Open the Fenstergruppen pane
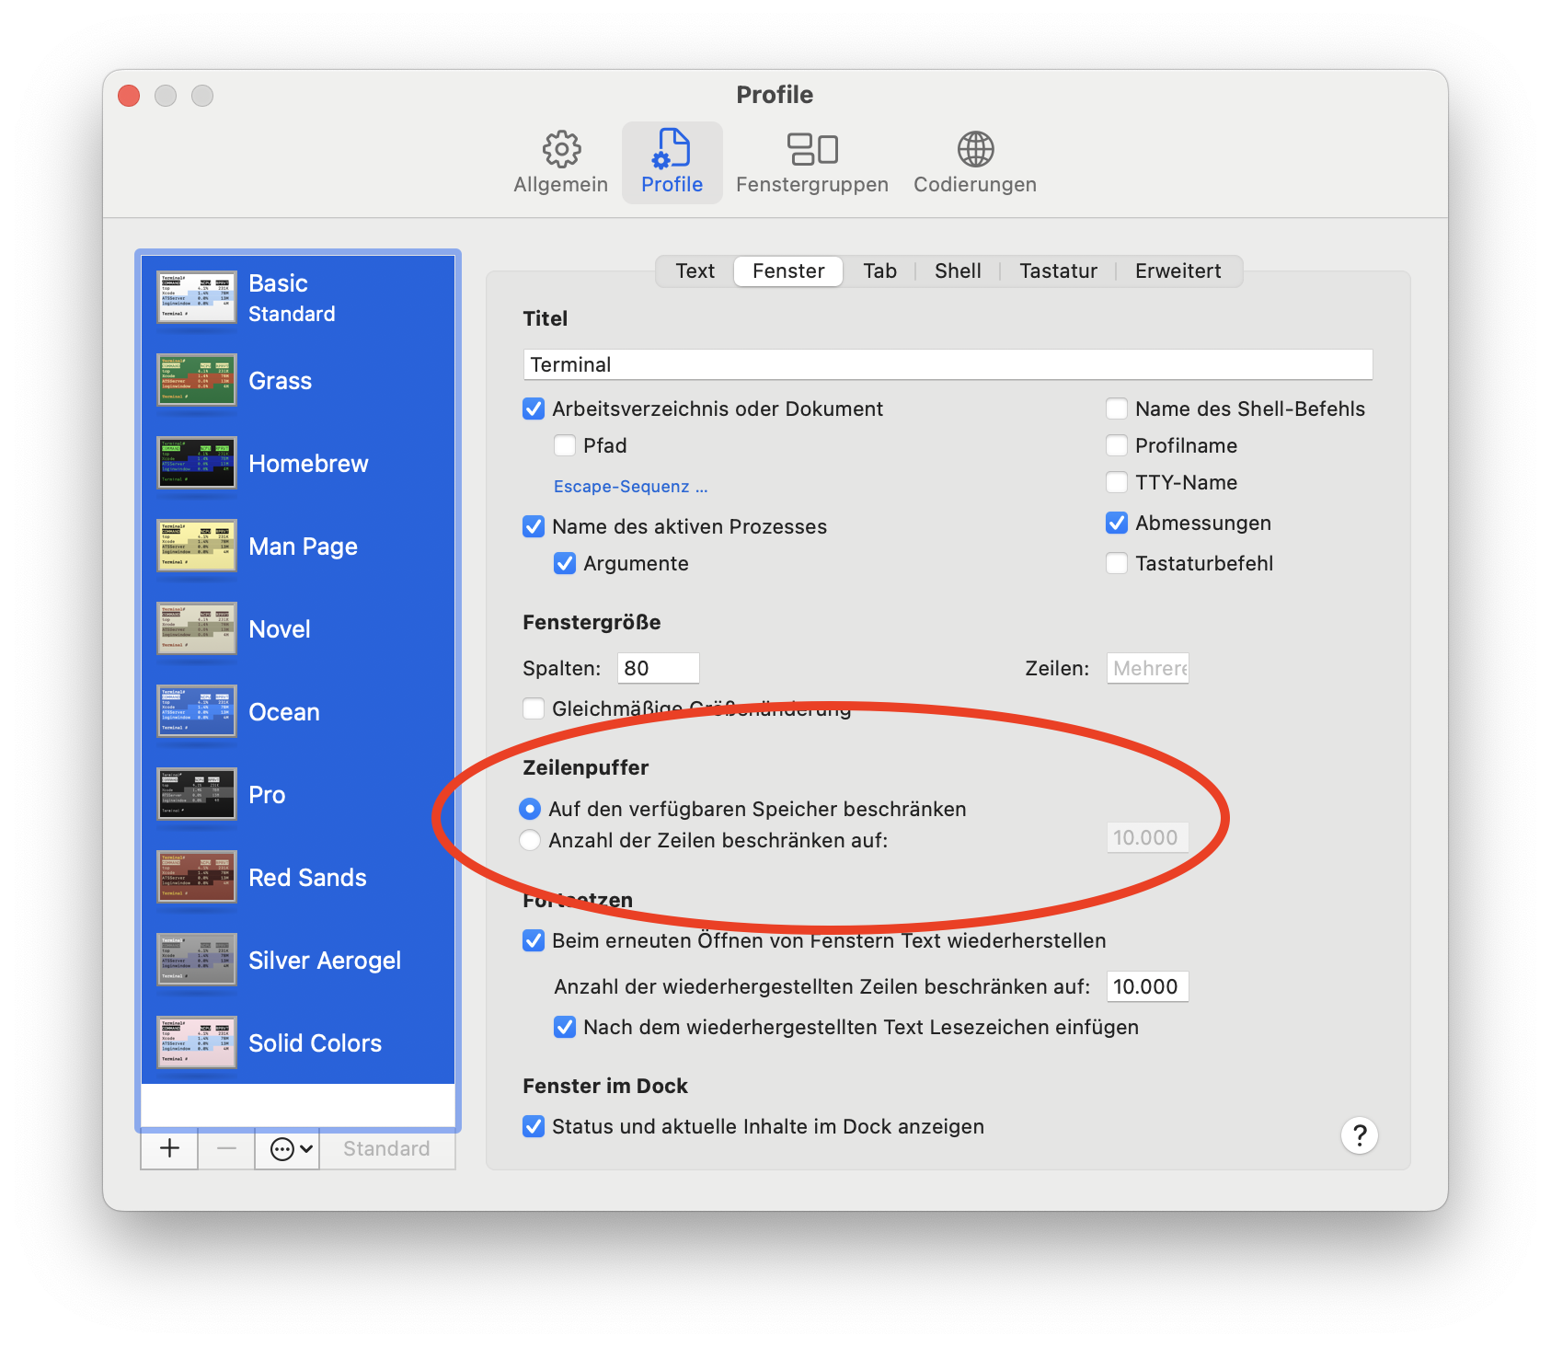This screenshot has height=1347, width=1551. point(811,163)
